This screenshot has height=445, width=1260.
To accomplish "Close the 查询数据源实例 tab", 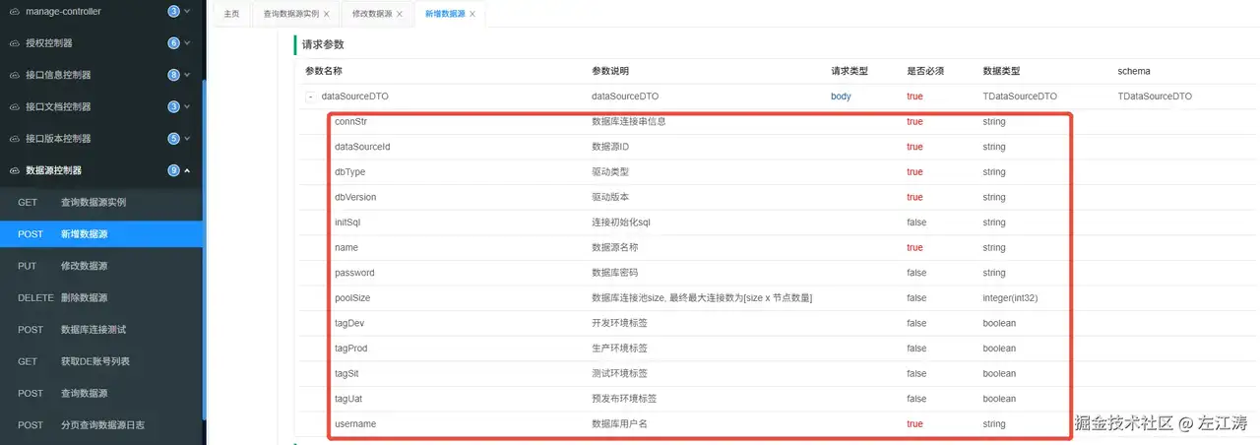I will (x=327, y=15).
